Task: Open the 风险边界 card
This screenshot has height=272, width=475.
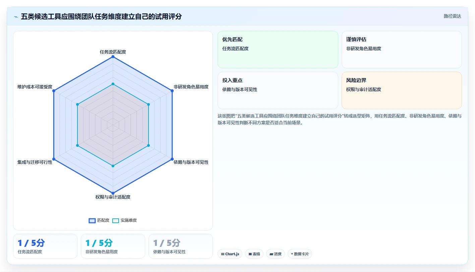Action: 402,90
